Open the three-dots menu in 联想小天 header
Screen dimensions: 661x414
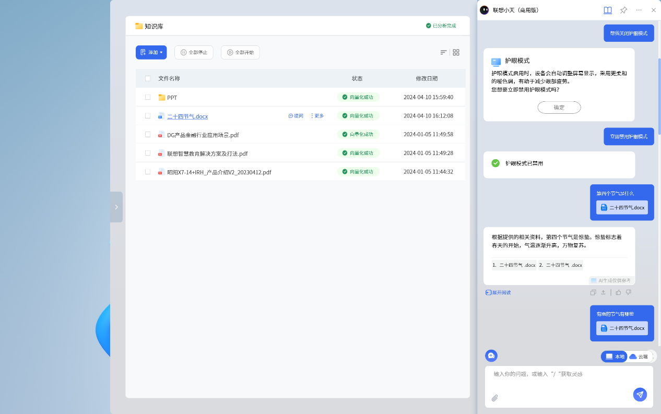coord(639,10)
